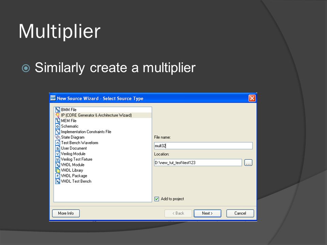Click the Cancel button
Viewport: 327px width, 245px height.
click(240, 213)
